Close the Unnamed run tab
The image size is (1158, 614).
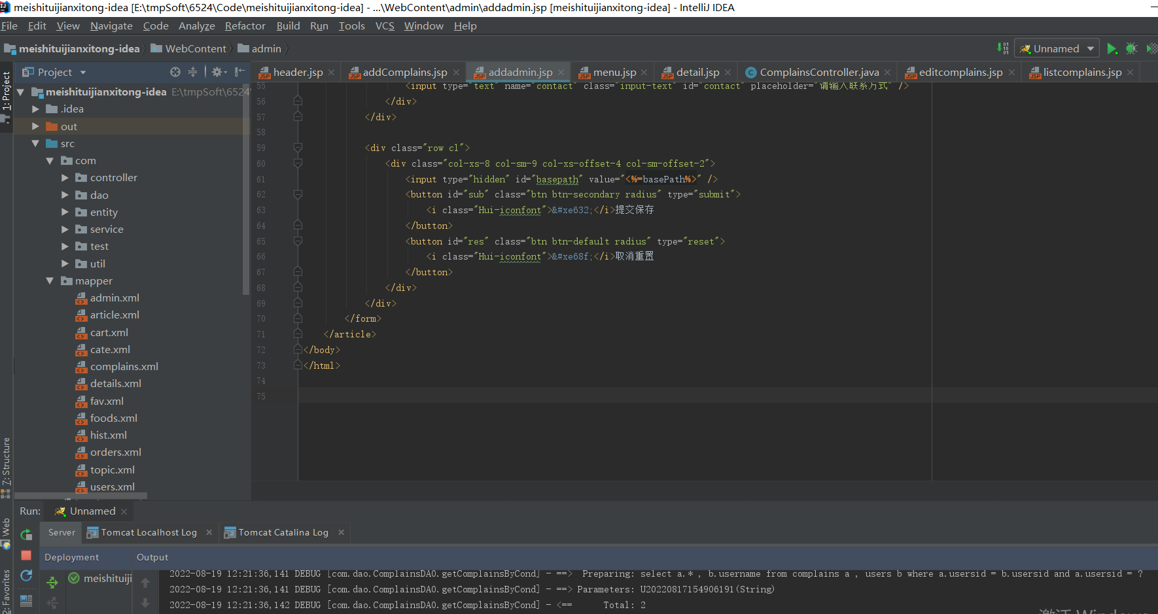[124, 511]
